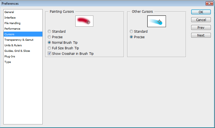Select Standard under Other Cursors
Viewport: 215px width, 128px height.
click(131, 32)
